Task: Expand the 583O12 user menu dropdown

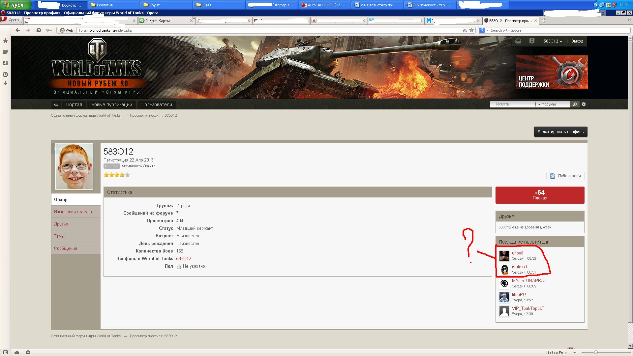Action: pyautogui.click(x=553, y=41)
